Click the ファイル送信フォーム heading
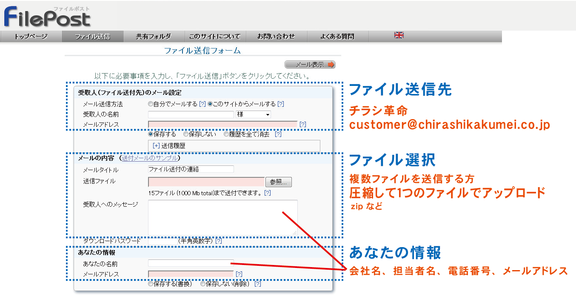The height and width of the screenshot is (299, 576). pos(202,51)
